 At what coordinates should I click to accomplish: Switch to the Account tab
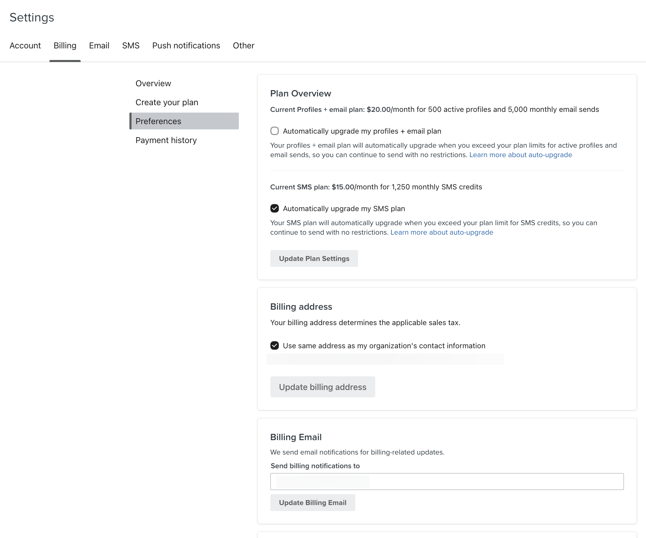(x=25, y=45)
